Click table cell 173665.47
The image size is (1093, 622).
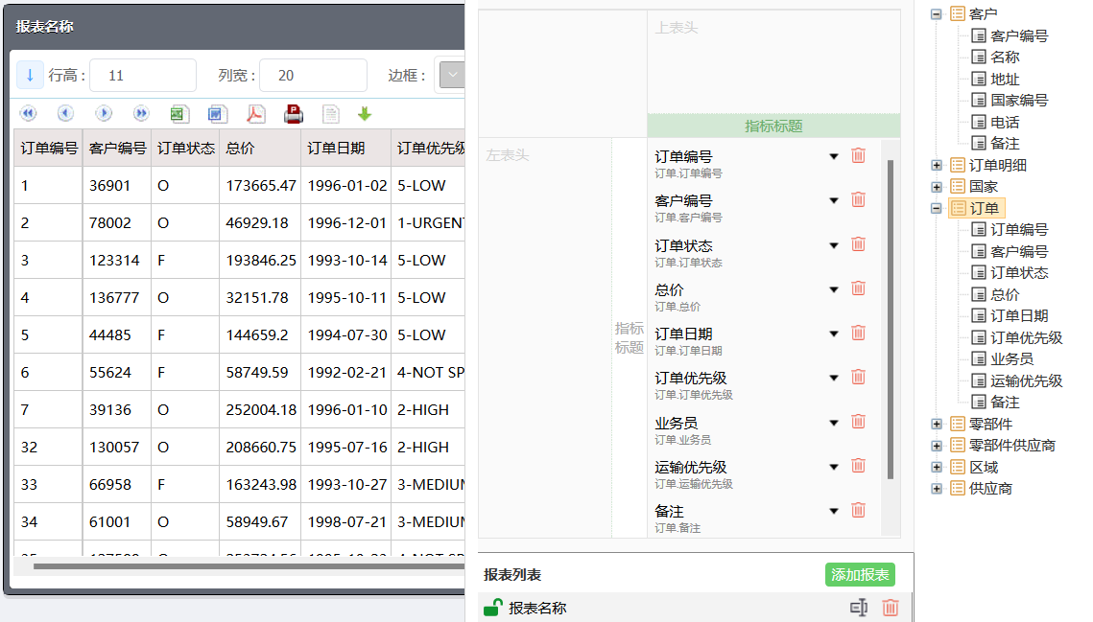260,185
